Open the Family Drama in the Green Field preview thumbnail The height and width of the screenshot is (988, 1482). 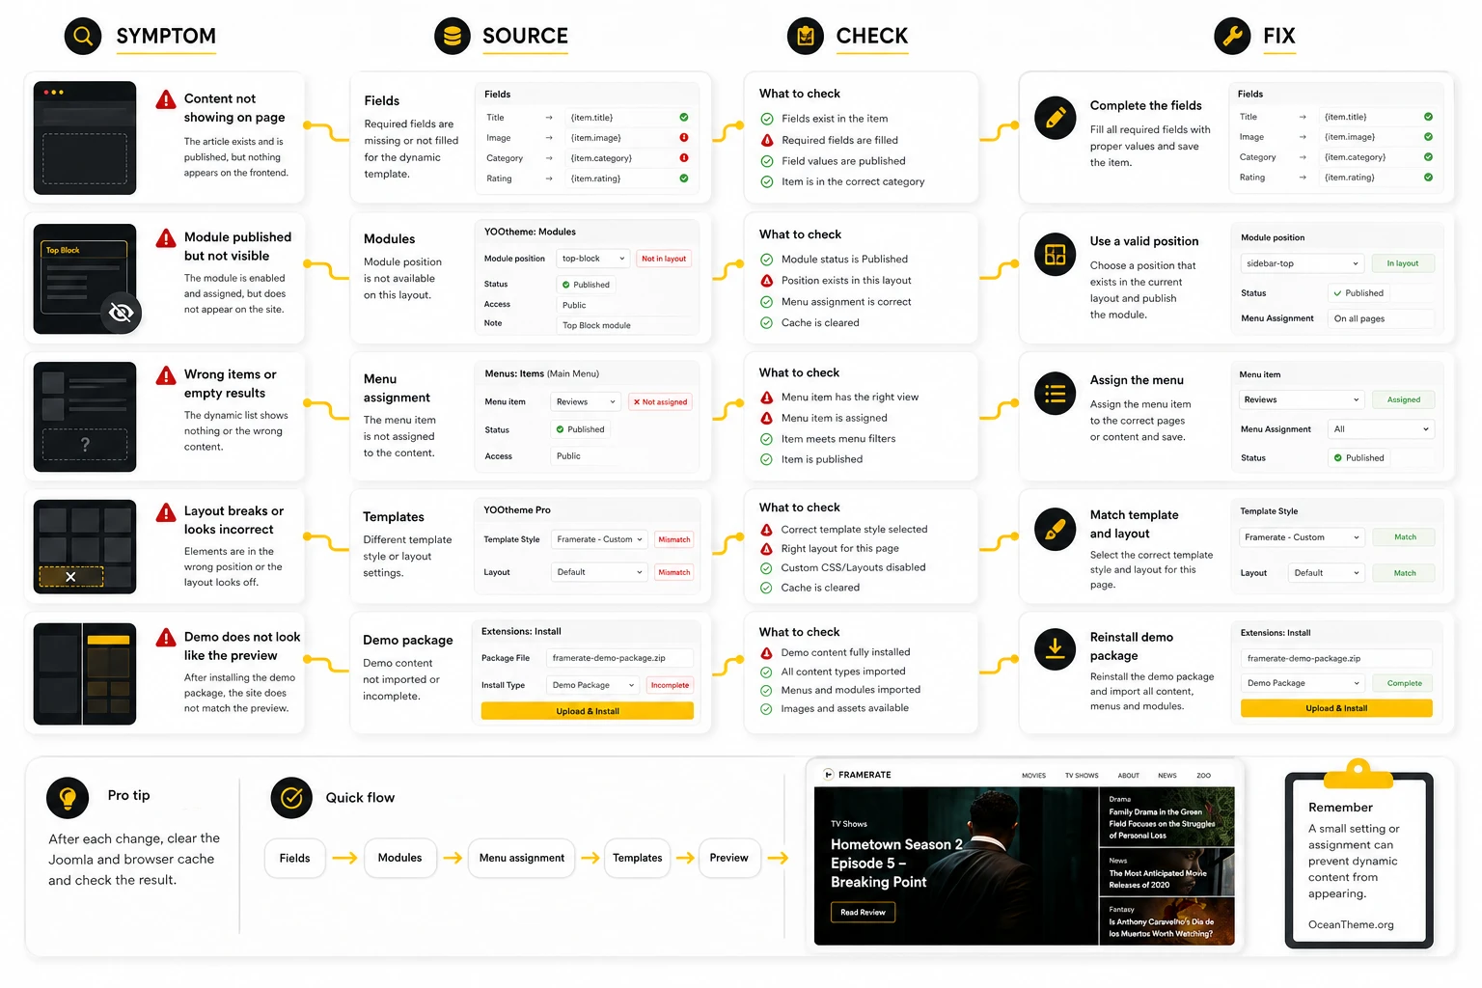coord(1166,816)
